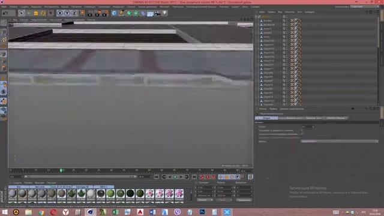Open Object Manager menu Объекты
384x216 pixels.
(290, 12)
